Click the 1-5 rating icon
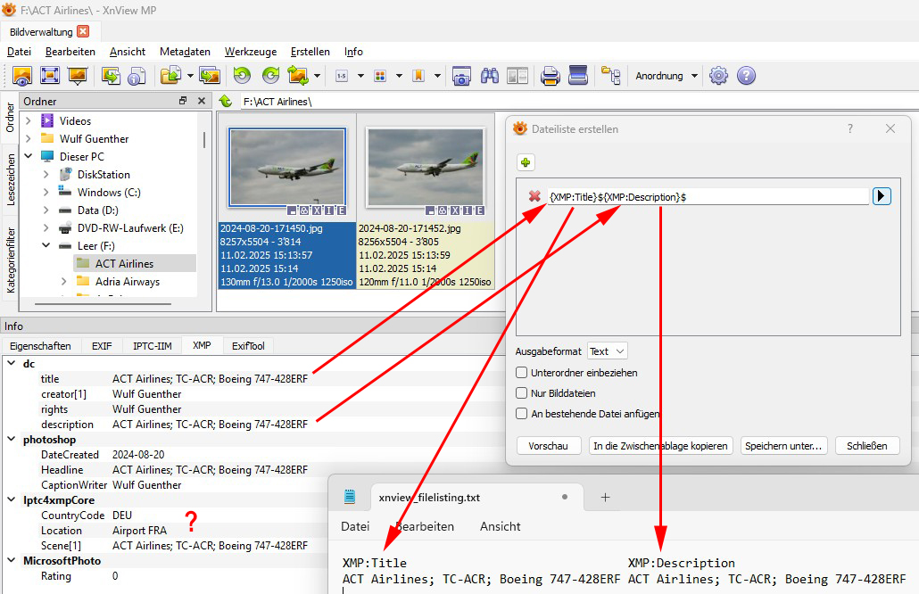 click(x=342, y=76)
